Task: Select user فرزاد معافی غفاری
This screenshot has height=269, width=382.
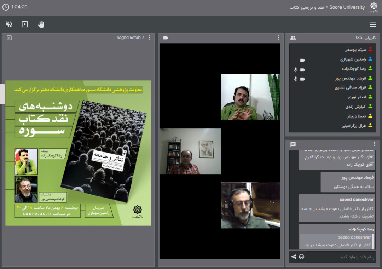Action: coord(332,87)
